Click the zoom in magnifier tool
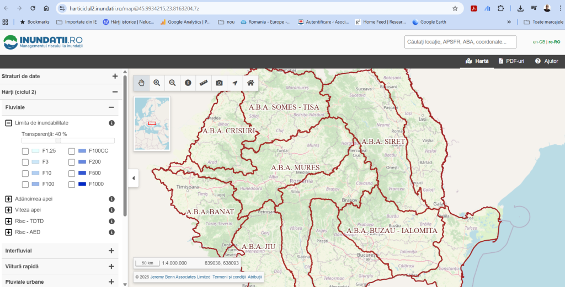The width and height of the screenshot is (565, 287). coord(157,83)
